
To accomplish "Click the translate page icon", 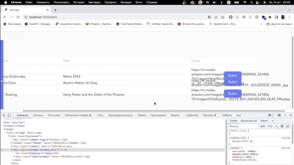I will 209,17.
